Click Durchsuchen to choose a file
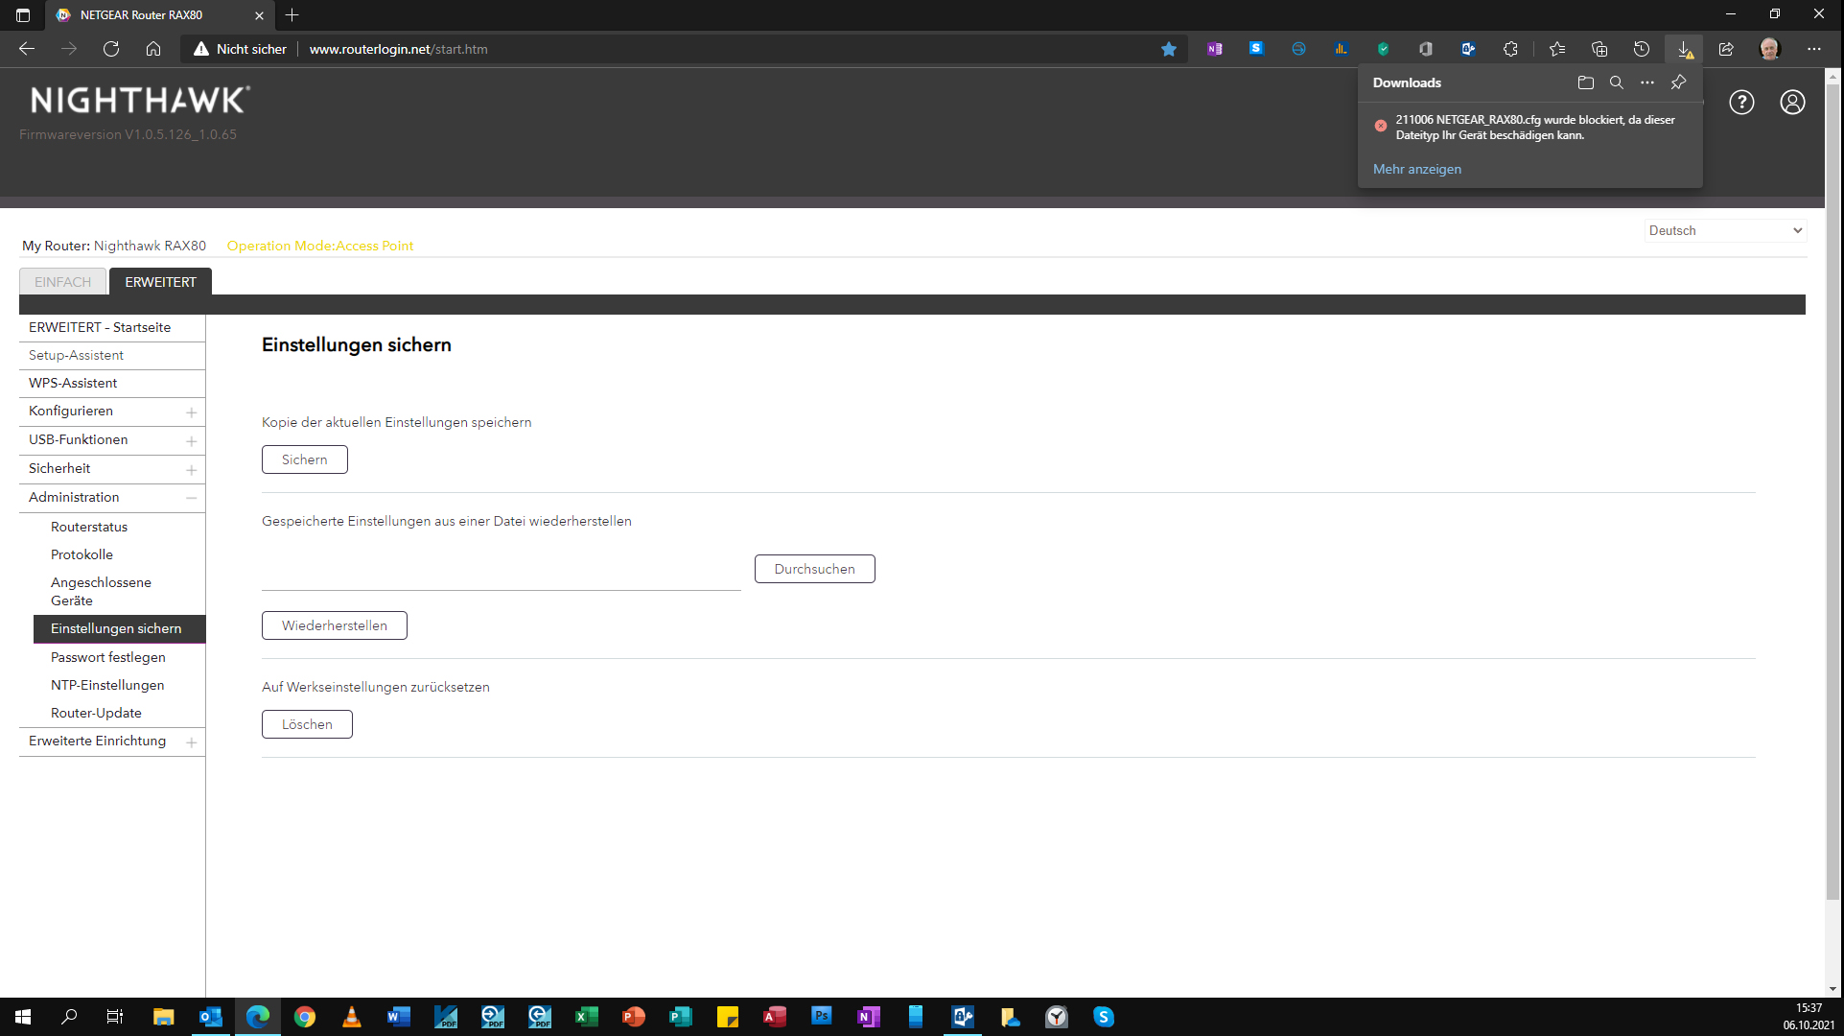Image resolution: width=1844 pixels, height=1036 pixels. pos(814,569)
